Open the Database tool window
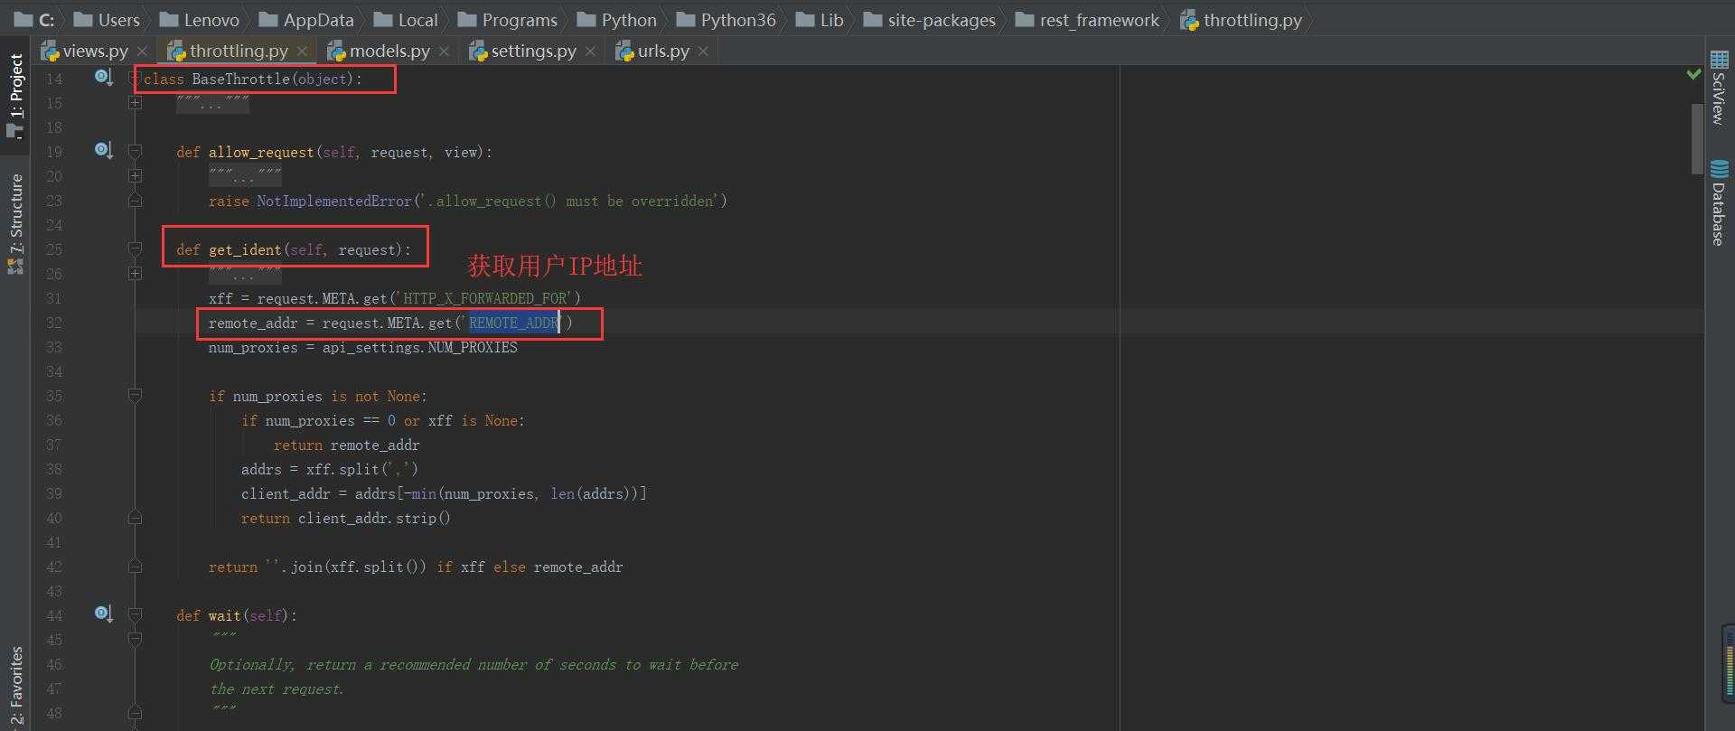The height and width of the screenshot is (731, 1735). (x=1719, y=202)
